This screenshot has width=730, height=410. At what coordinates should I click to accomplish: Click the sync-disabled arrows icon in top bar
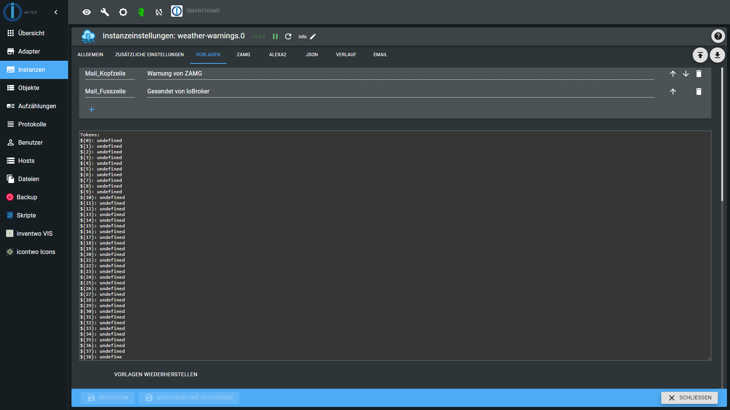(x=159, y=12)
